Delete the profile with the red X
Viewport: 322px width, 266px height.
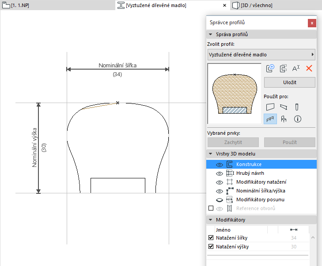pos(309,68)
